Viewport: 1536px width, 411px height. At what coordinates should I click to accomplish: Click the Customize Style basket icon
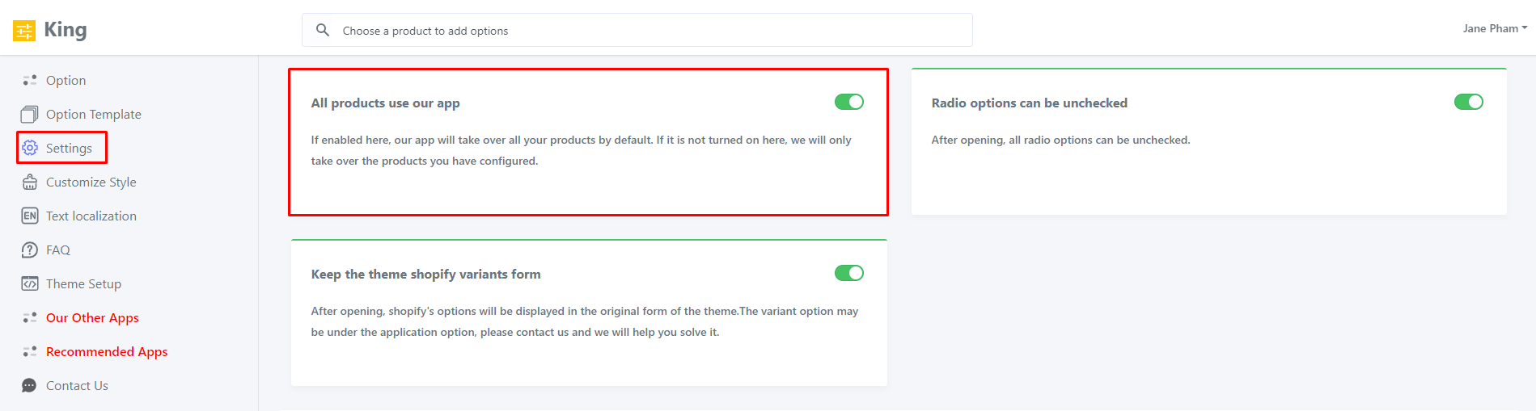[30, 182]
